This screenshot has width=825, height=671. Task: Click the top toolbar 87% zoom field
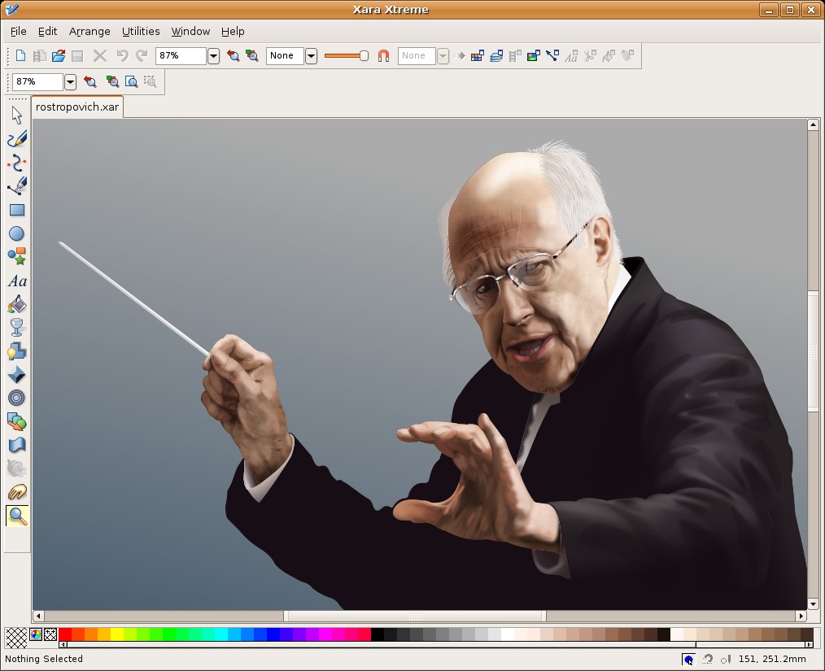click(x=181, y=56)
